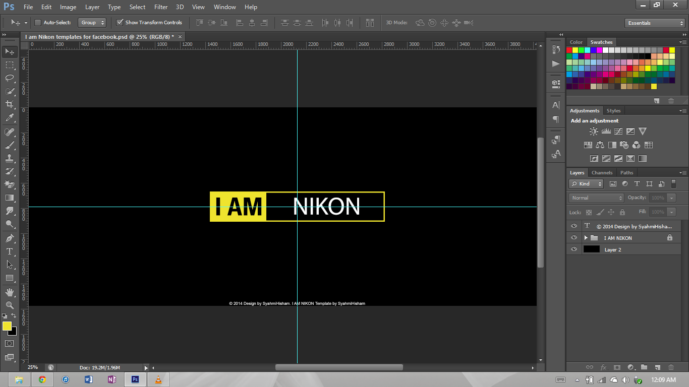Select the Dodge tool
Screen dimensions: 689x387
point(10,224)
